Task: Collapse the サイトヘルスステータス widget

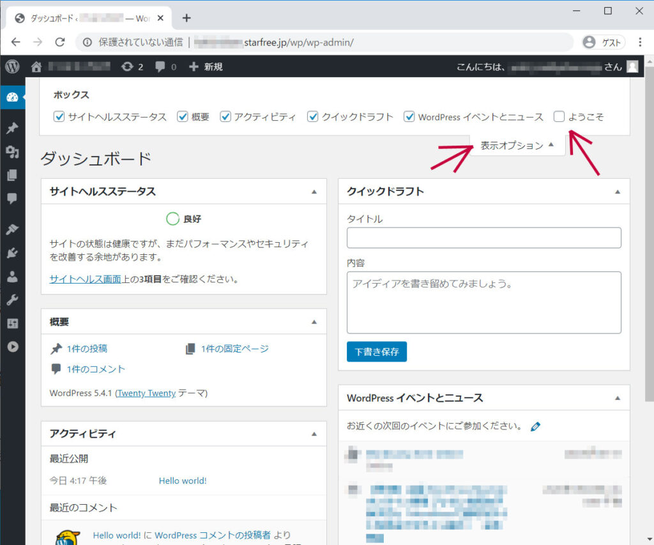Action: click(x=314, y=192)
